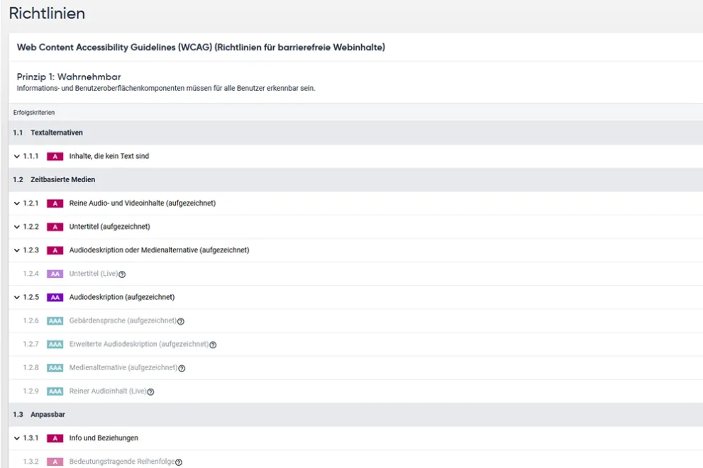Screen dimensions: 703x468
Task: Click help icon beside Reiner Audioinhalt (Live)
Action: (151, 391)
